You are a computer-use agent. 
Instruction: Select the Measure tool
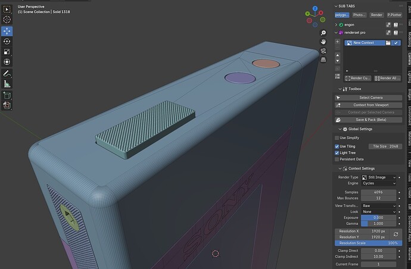coord(7,84)
